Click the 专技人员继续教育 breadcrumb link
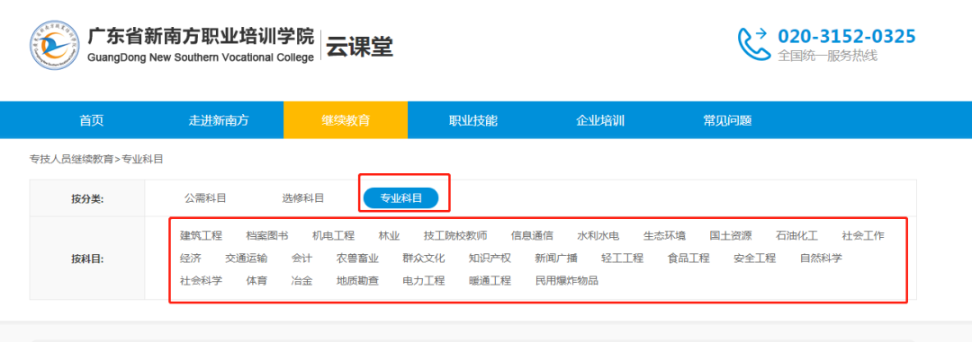The height and width of the screenshot is (342, 972). coord(71,159)
